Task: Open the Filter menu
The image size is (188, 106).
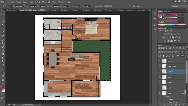Action: [x=44, y=2]
